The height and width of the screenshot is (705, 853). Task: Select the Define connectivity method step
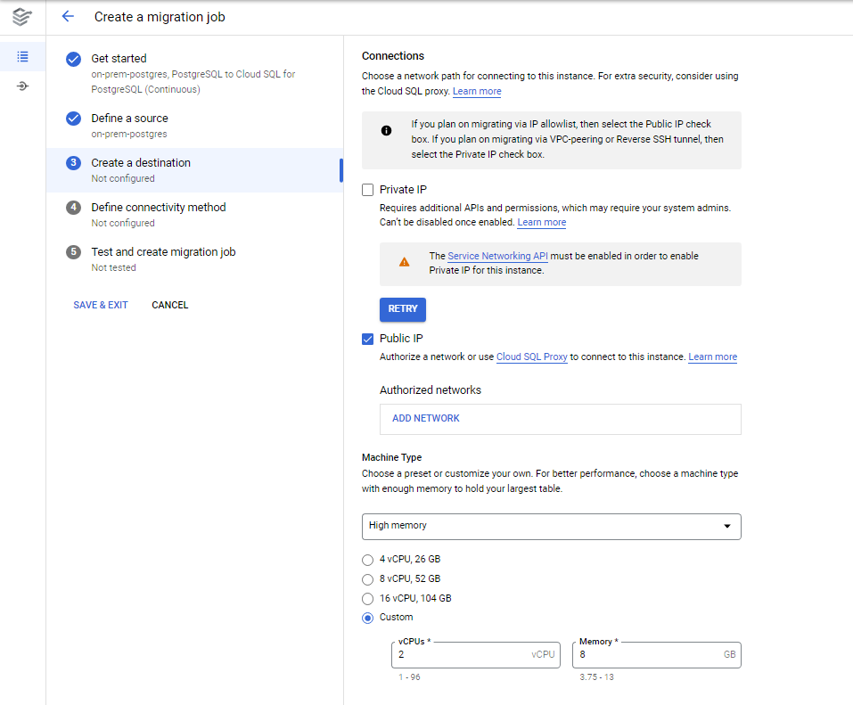click(158, 207)
